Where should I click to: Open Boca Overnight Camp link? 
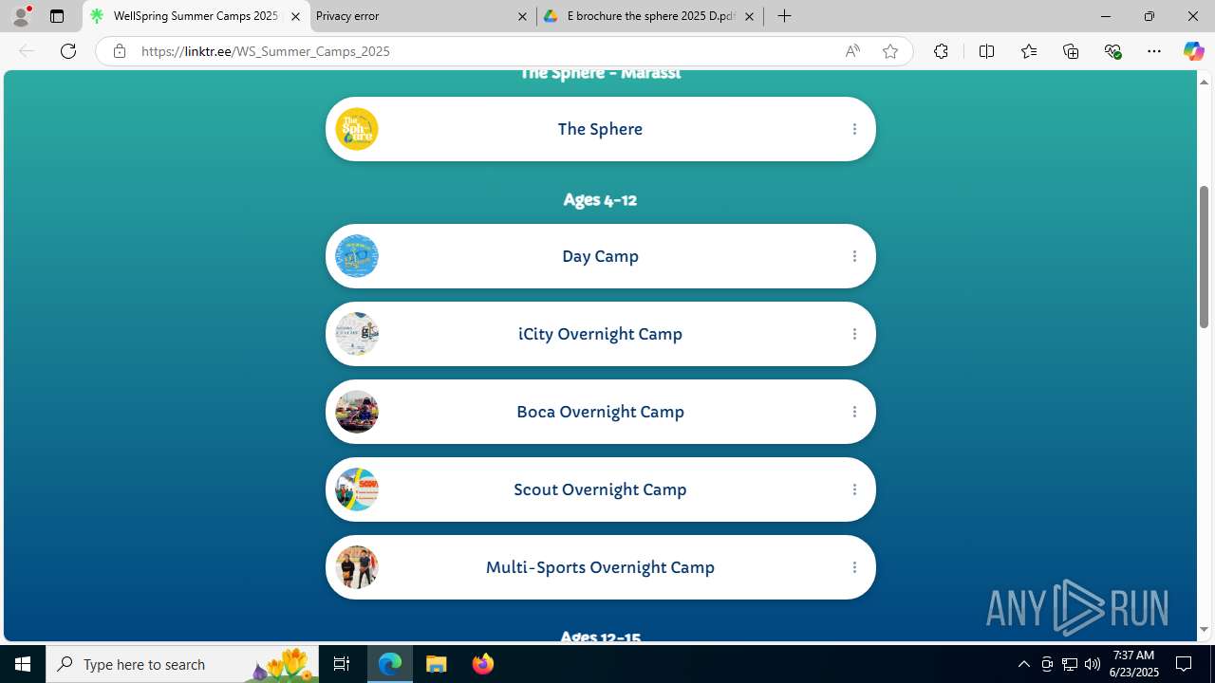coord(600,412)
